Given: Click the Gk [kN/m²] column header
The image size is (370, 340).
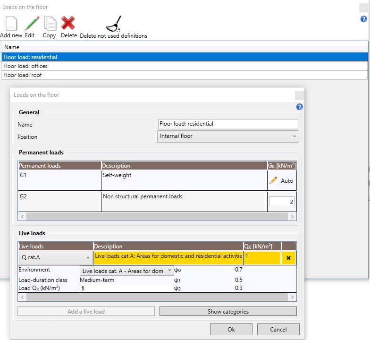Looking at the screenshot, I should coord(282,165).
